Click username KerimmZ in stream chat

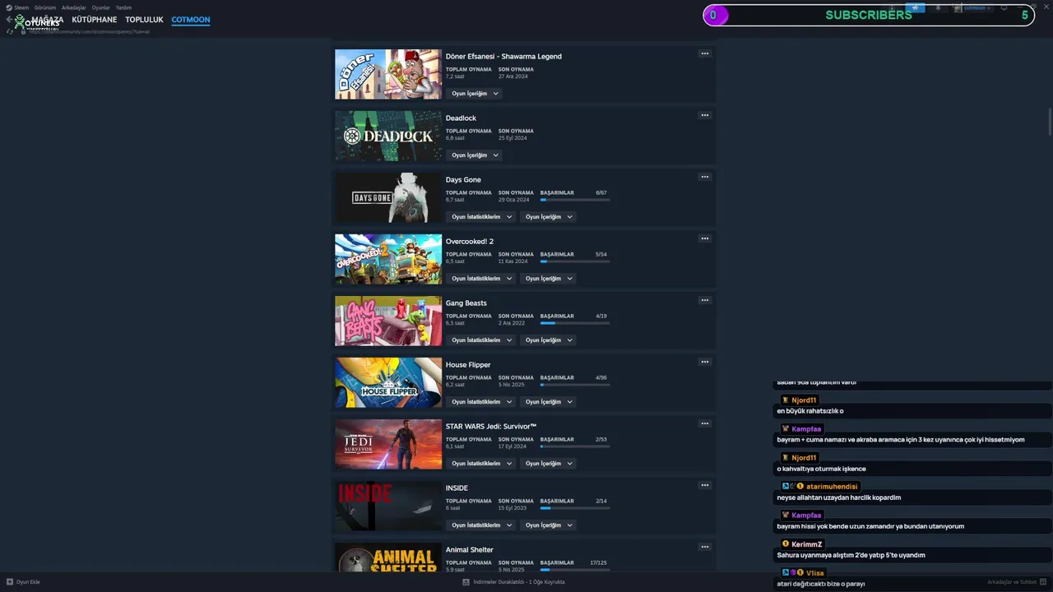point(807,544)
